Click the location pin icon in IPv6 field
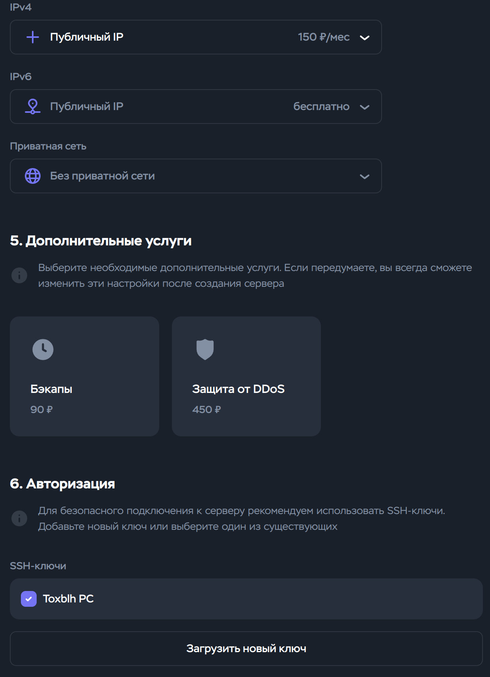This screenshot has height=677, width=490. pos(33,107)
